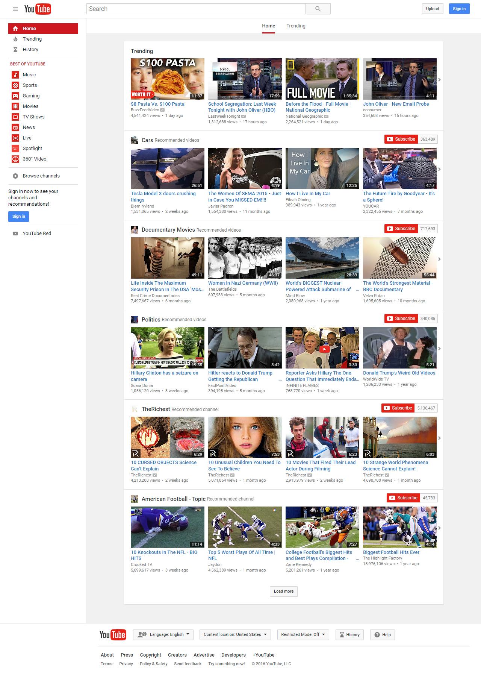Open the Developers footer link
The image size is (481, 678).
(233, 655)
